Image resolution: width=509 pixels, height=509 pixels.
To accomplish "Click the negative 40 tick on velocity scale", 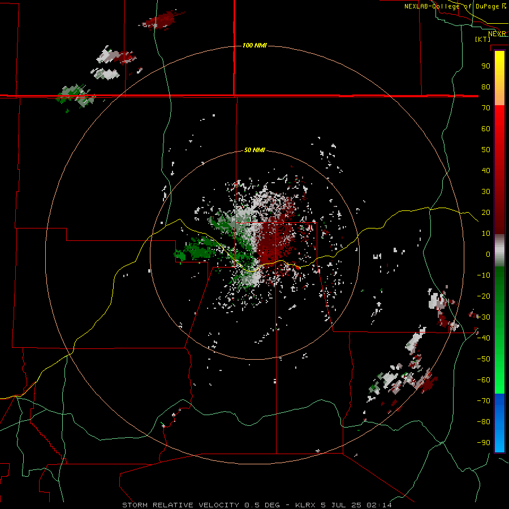I will point(484,338).
